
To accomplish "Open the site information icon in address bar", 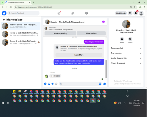I will pos(16,7).
